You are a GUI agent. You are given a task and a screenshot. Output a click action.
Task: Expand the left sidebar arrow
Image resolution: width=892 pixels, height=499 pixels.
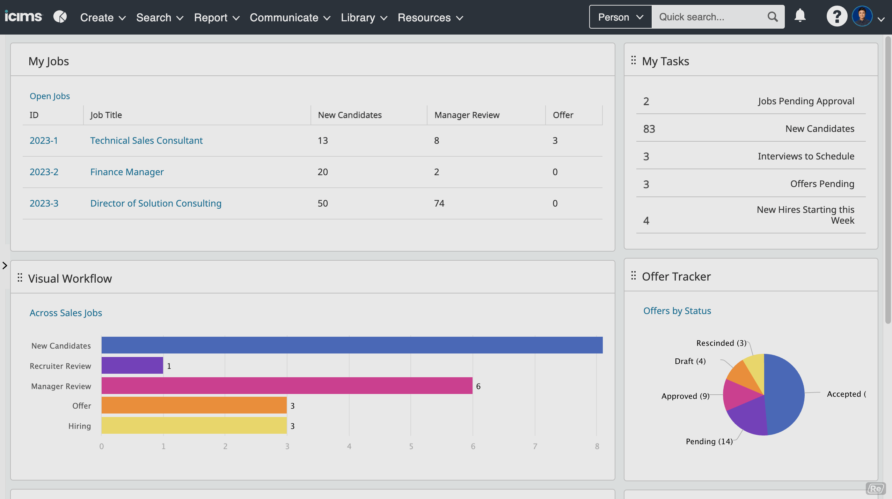pyautogui.click(x=5, y=266)
